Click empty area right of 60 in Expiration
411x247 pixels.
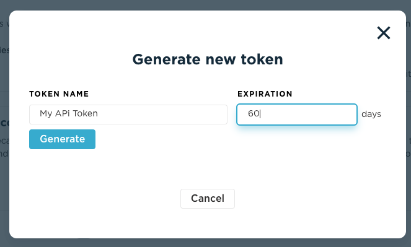(308, 115)
